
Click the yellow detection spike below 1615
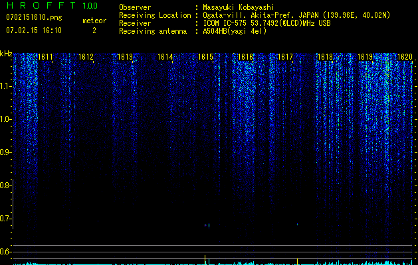tap(205, 259)
